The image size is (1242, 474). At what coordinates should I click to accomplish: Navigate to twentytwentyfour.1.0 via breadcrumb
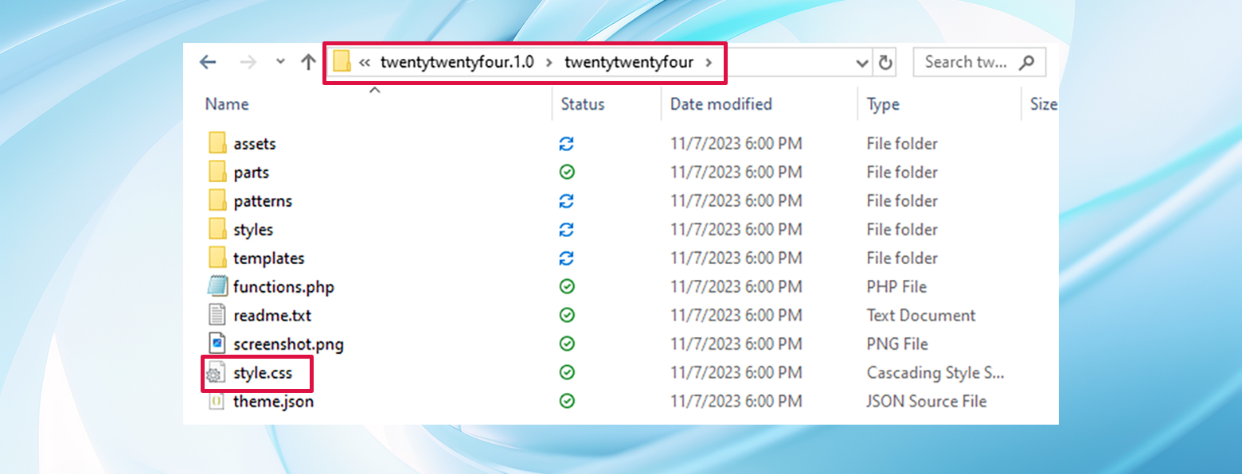click(455, 62)
